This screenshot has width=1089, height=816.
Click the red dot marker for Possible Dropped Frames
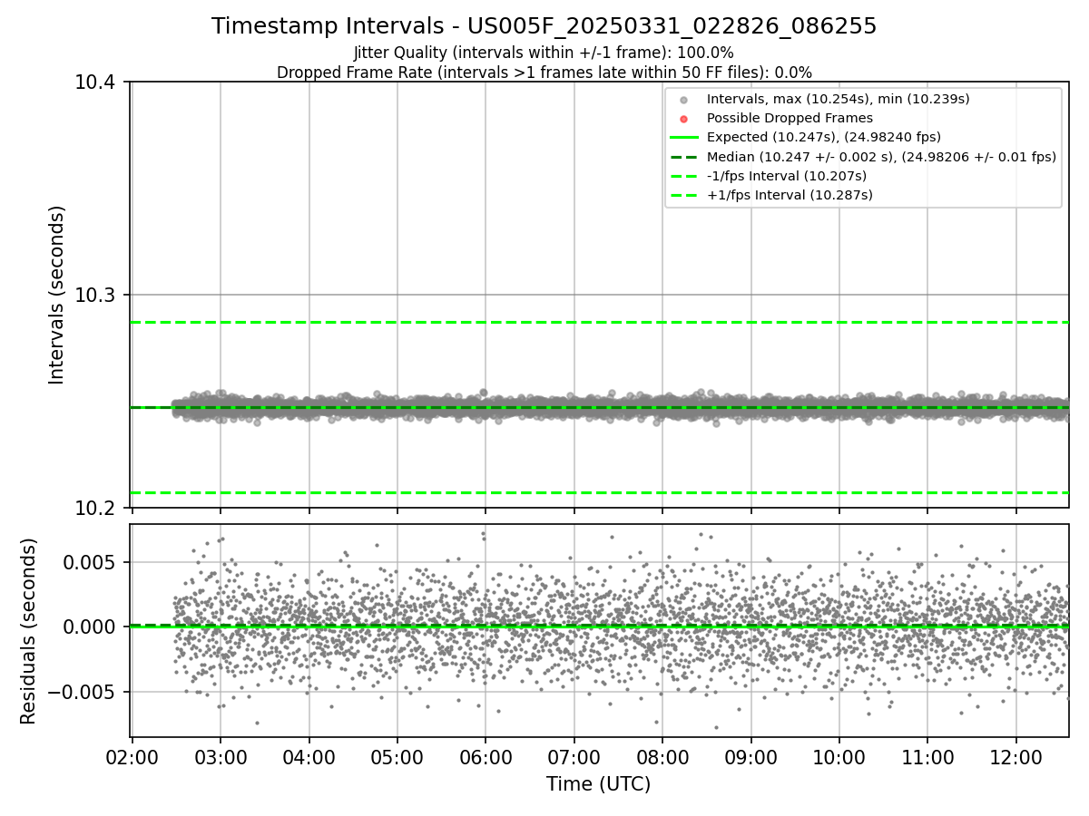684,119
